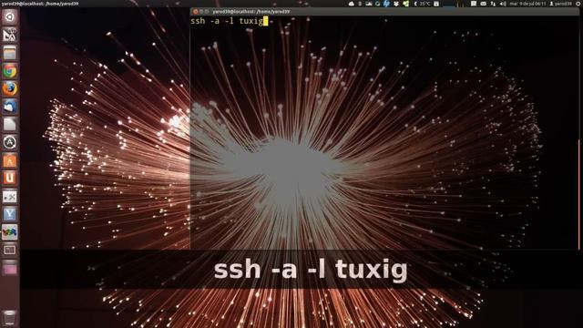Launch Google Chrome from the launcher
The image size is (583, 328).
[10, 71]
